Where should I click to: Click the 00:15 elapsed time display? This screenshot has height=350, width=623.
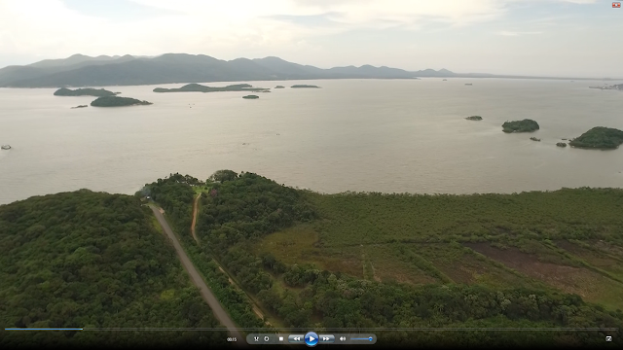click(x=232, y=339)
